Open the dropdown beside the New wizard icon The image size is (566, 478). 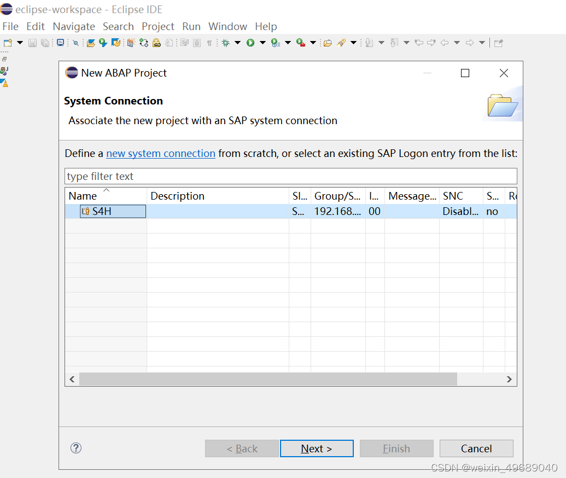tap(19, 43)
